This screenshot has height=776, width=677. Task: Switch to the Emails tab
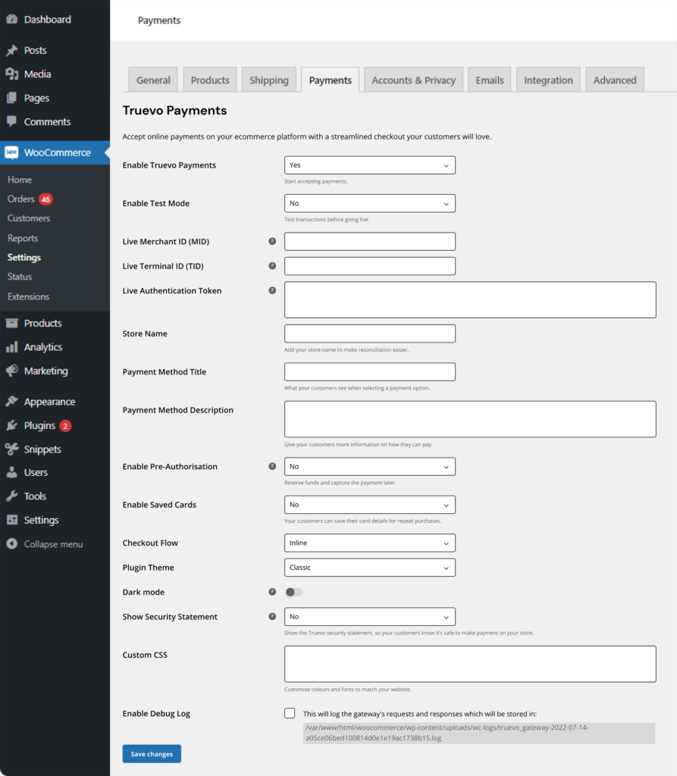click(x=489, y=79)
